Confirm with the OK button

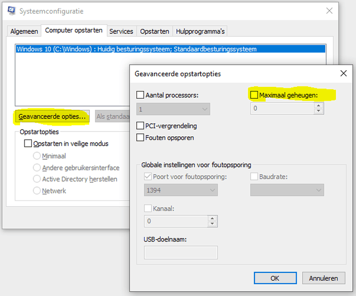[x=275, y=278]
